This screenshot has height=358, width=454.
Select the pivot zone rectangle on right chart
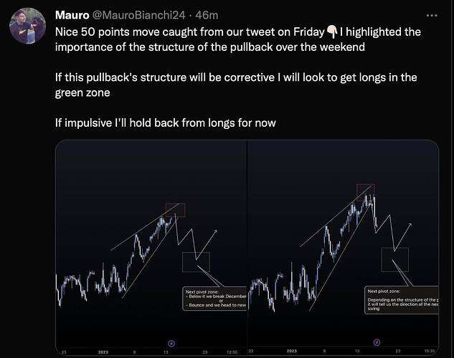395,259
